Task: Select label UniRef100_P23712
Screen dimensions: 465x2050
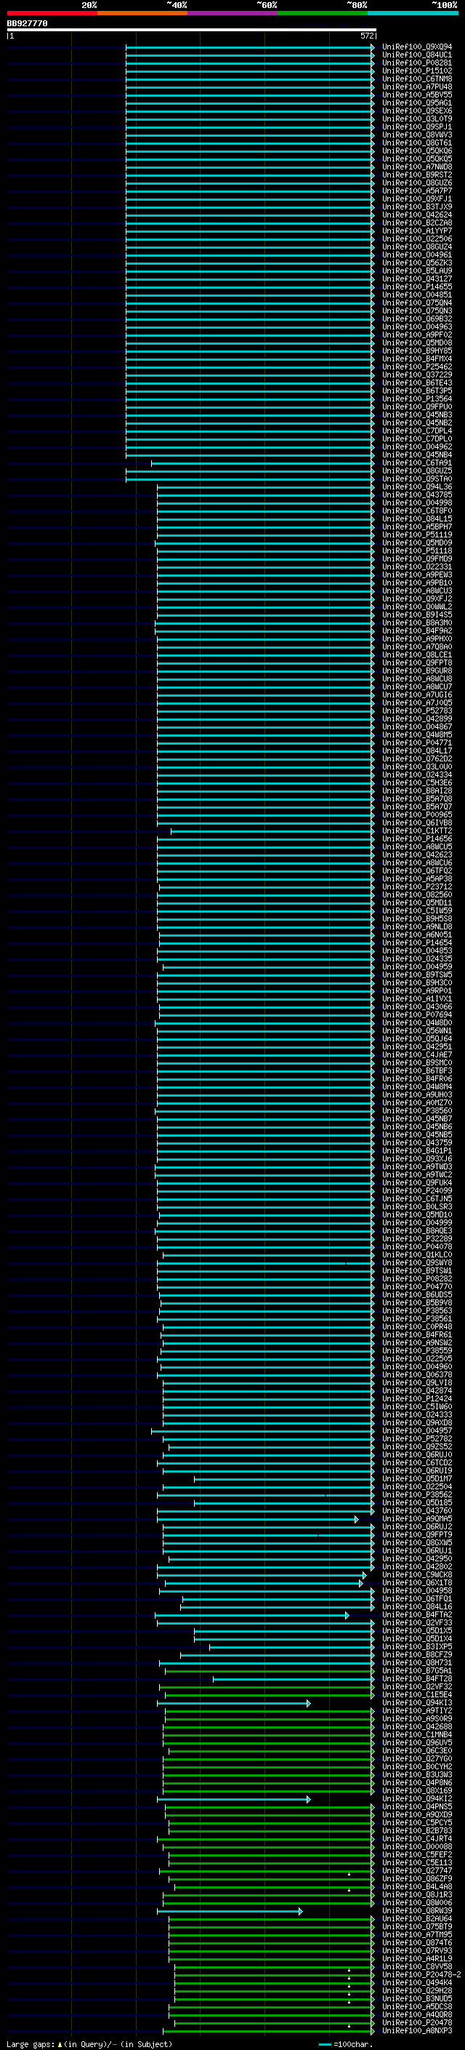Action: 417,887
